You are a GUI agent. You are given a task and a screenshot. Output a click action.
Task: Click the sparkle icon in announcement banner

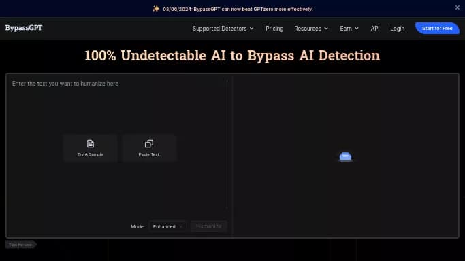point(156,9)
